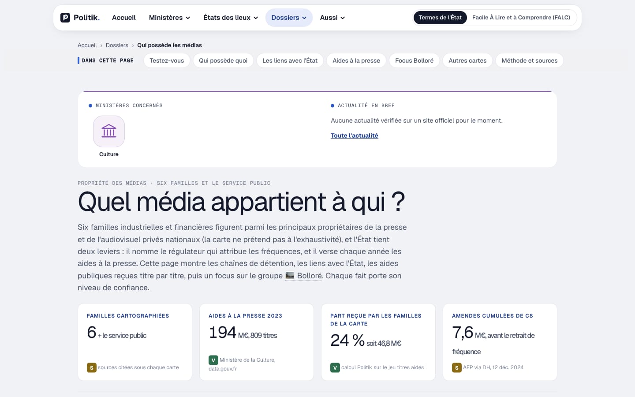This screenshot has height=397, width=635.
Task: Click the V badge beside calcul Politik
Action: click(x=335, y=367)
